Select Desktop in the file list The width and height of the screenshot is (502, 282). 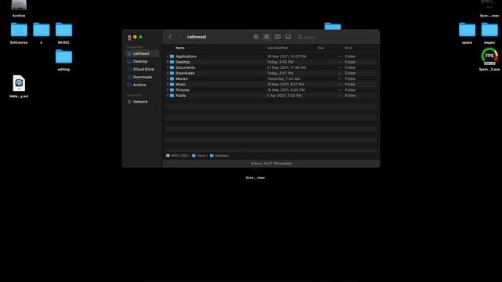tap(183, 62)
